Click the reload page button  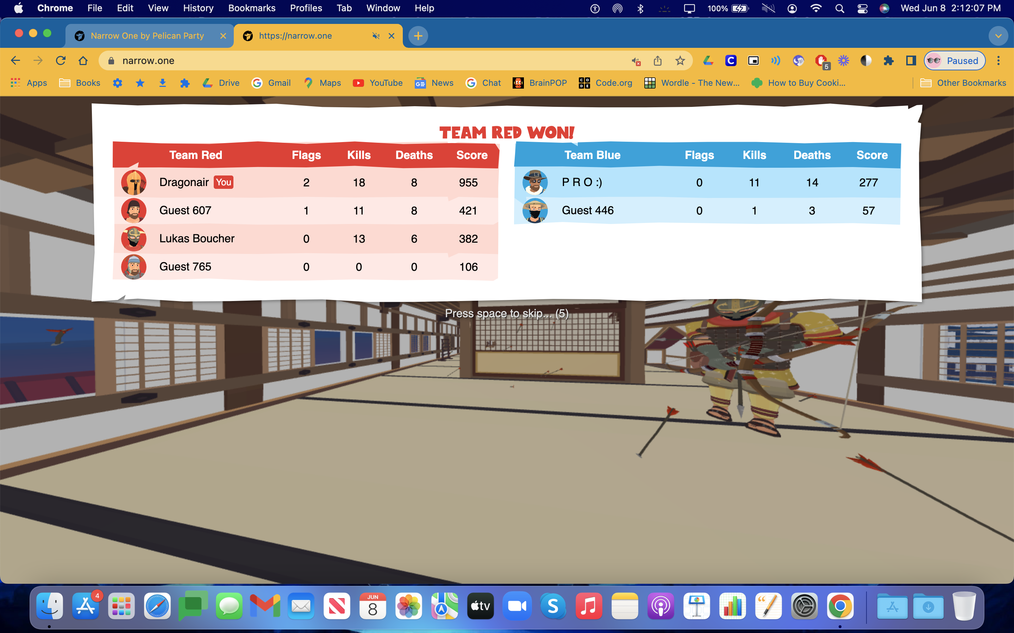point(61,60)
